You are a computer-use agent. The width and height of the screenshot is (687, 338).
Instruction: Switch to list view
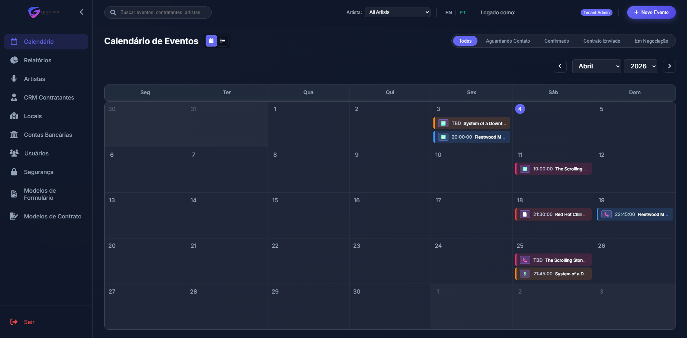(223, 41)
